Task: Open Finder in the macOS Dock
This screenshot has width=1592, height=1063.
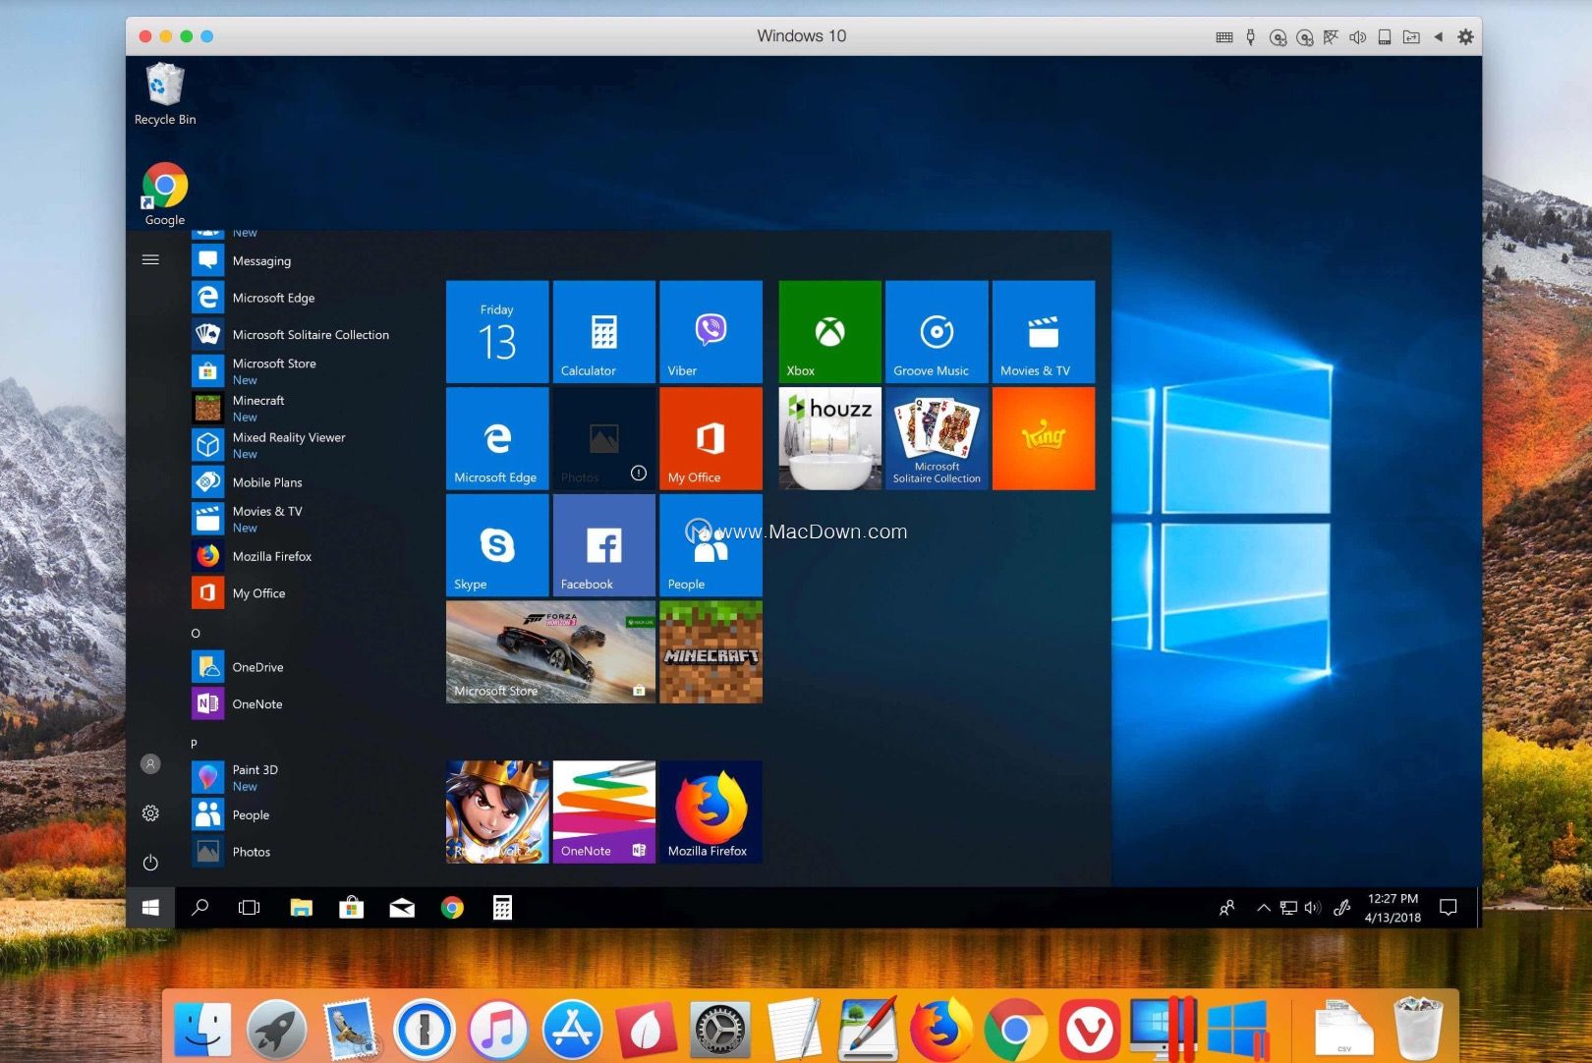Action: tap(202, 1029)
